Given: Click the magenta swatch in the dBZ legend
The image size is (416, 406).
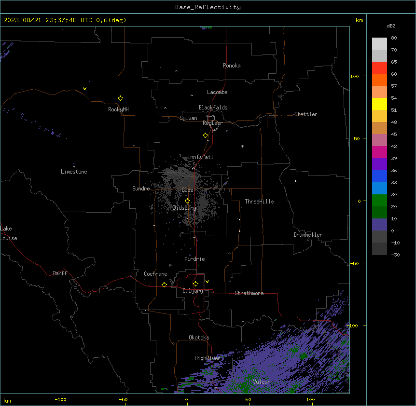Looking at the screenshot, I should click(x=379, y=152).
